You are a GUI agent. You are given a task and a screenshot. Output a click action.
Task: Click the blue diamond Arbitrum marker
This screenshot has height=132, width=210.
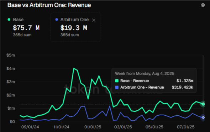[x=203, y=117]
